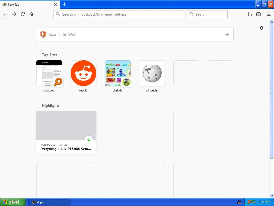Screen dimensions: 274x206
Task: Click the reddit label under tile
Action: tap(83, 90)
